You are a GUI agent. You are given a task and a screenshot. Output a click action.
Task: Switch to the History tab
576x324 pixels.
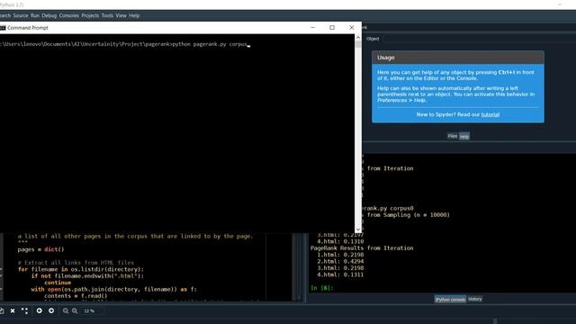tap(474, 299)
